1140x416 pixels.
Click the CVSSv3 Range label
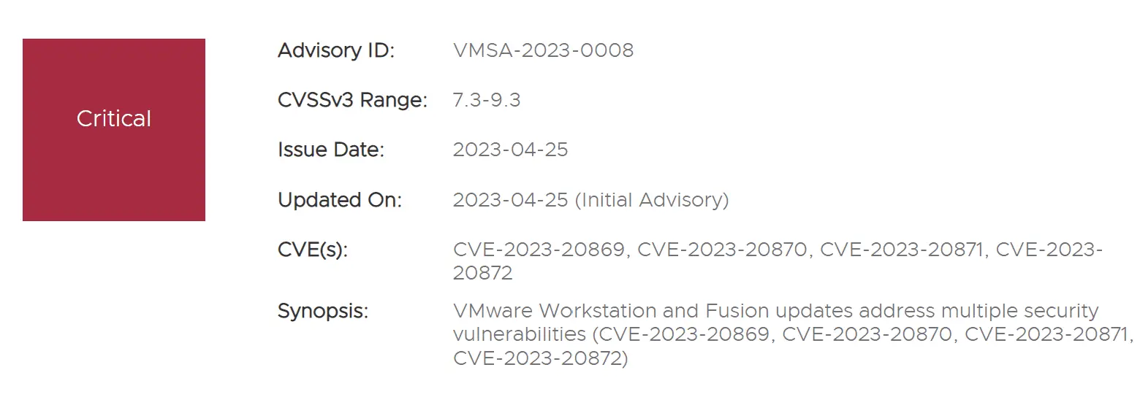click(353, 101)
